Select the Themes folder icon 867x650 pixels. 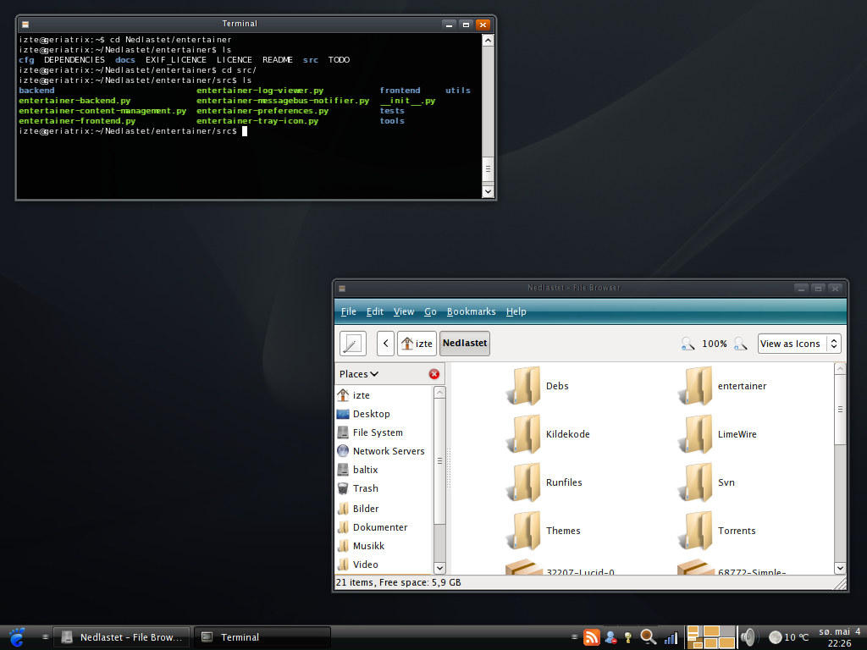523,531
